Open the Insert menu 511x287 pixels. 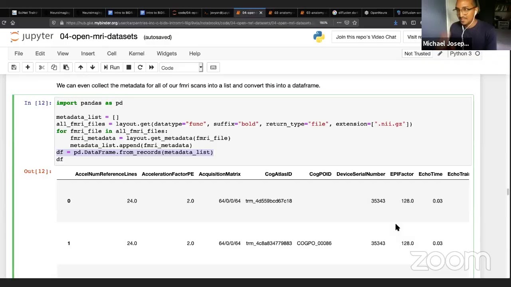click(x=88, y=53)
